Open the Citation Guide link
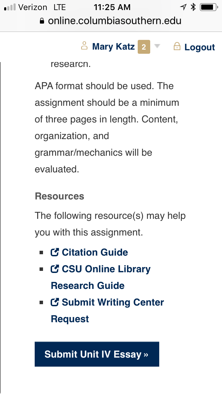The image size is (222, 394). click(x=95, y=252)
